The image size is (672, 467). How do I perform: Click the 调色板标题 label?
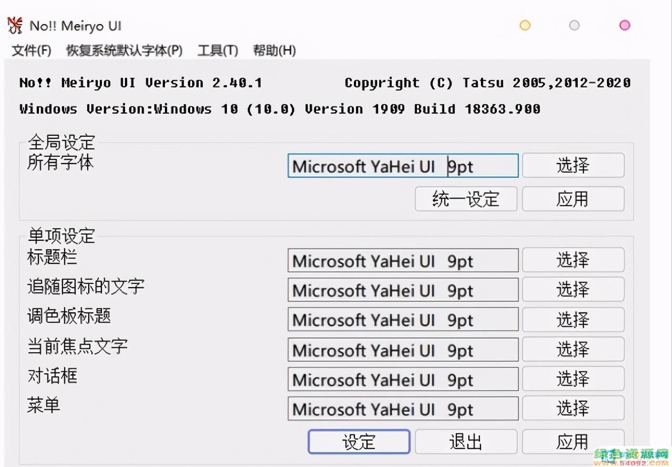(x=69, y=316)
